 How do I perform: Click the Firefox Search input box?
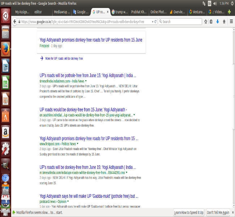(x=181, y=22)
